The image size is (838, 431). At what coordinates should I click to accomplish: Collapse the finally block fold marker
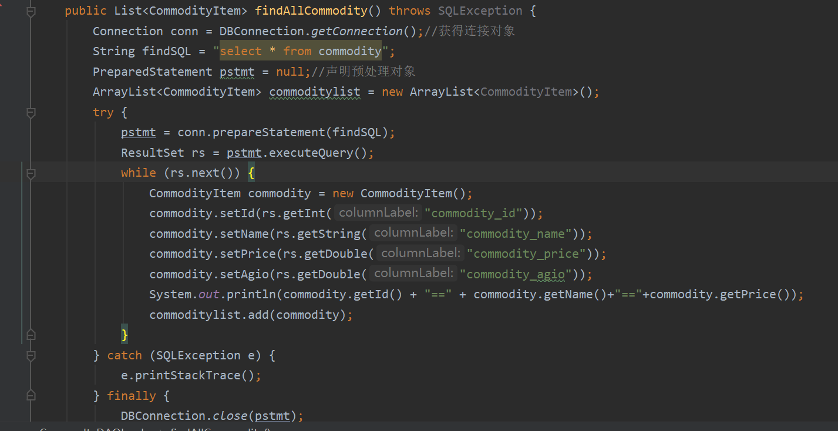pos(31,395)
